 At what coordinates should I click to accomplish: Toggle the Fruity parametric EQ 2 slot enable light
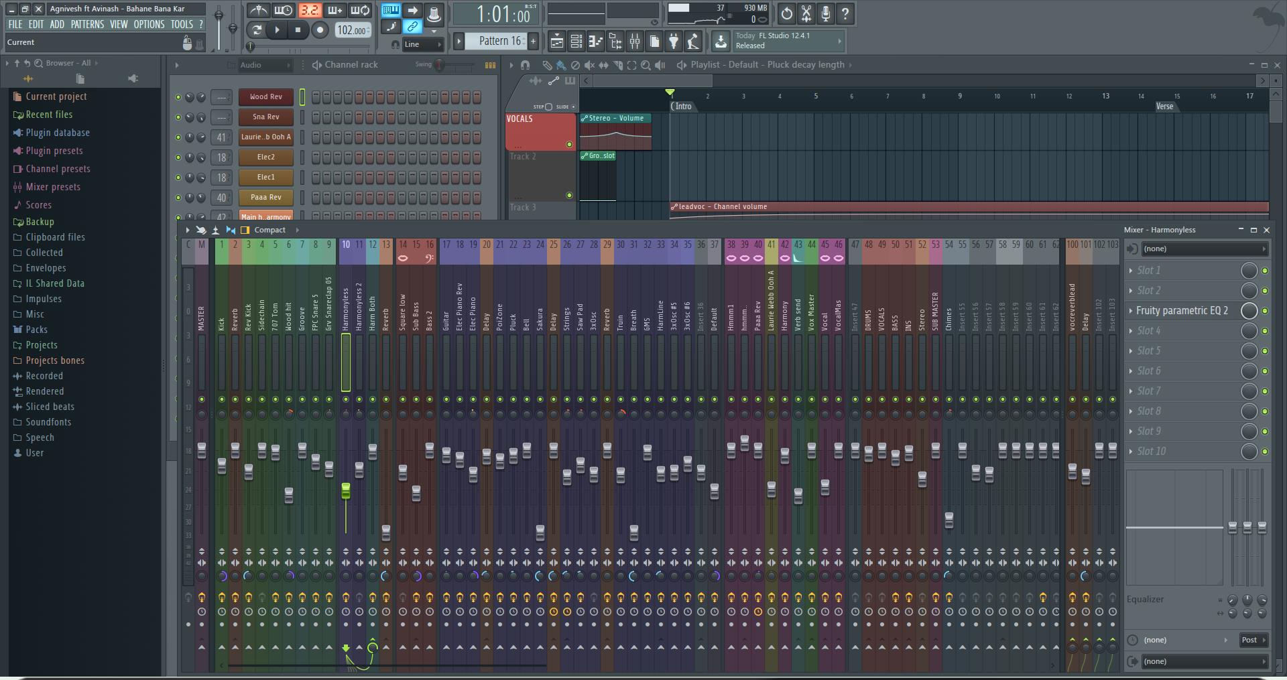[1266, 311]
